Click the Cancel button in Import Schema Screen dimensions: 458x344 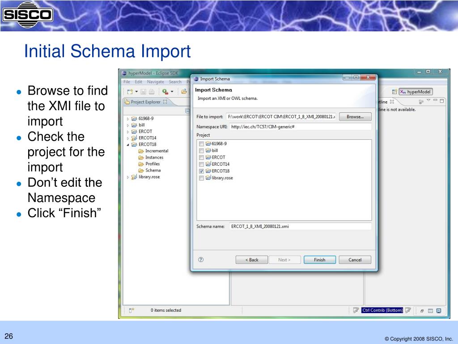(355, 260)
